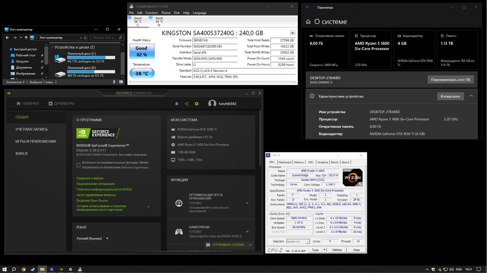Open the ДРАЙВЕРЫ tab in GeForce Experience
The width and height of the screenshot is (487, 273).
[x=61, y=103]
